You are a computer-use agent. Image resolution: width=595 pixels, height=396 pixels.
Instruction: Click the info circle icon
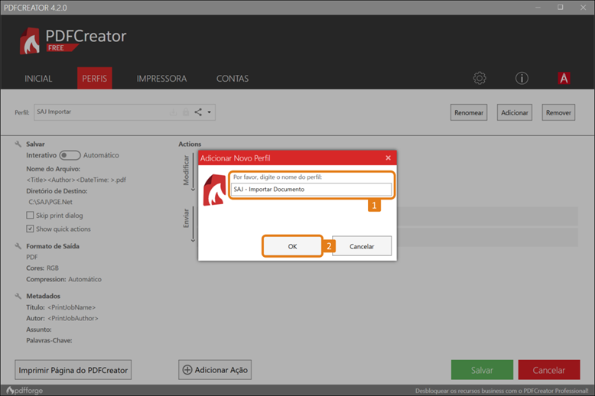[x=522, y=78]
